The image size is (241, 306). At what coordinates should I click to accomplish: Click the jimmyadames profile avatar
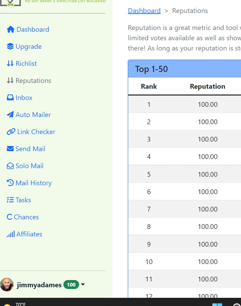tap(7, 285)
